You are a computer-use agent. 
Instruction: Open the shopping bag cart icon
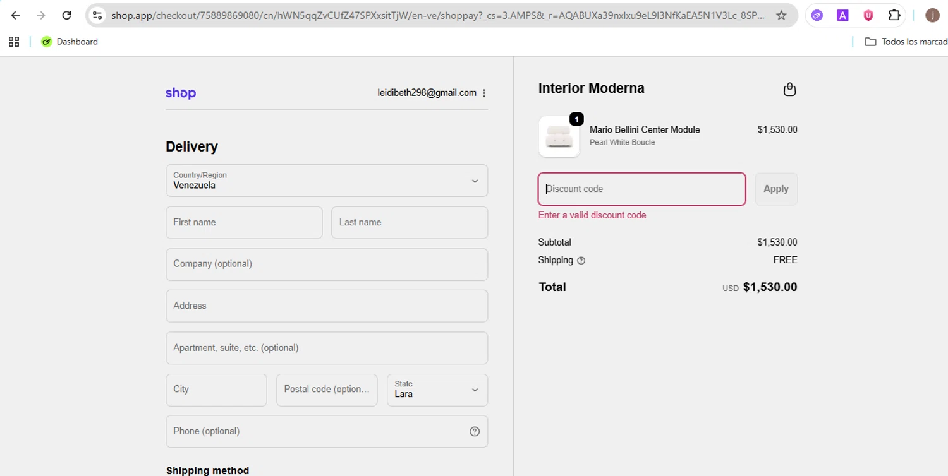coord(789,89)
